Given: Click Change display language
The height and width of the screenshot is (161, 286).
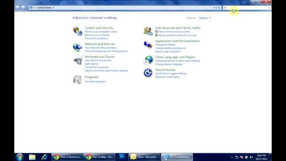Looking at the screenshot, I should (x=168, y=64).
